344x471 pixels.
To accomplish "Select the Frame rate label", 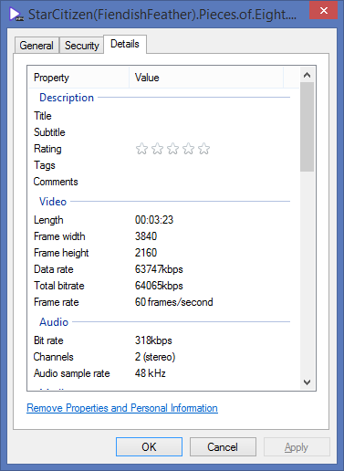I will coord(57,302).
